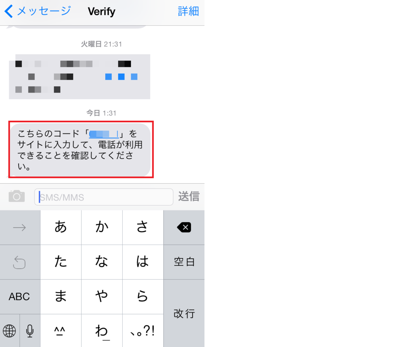Tap the undo curved arrow key
The width and height of the screenshot is (416, 347).
click(x=20, y=262)
